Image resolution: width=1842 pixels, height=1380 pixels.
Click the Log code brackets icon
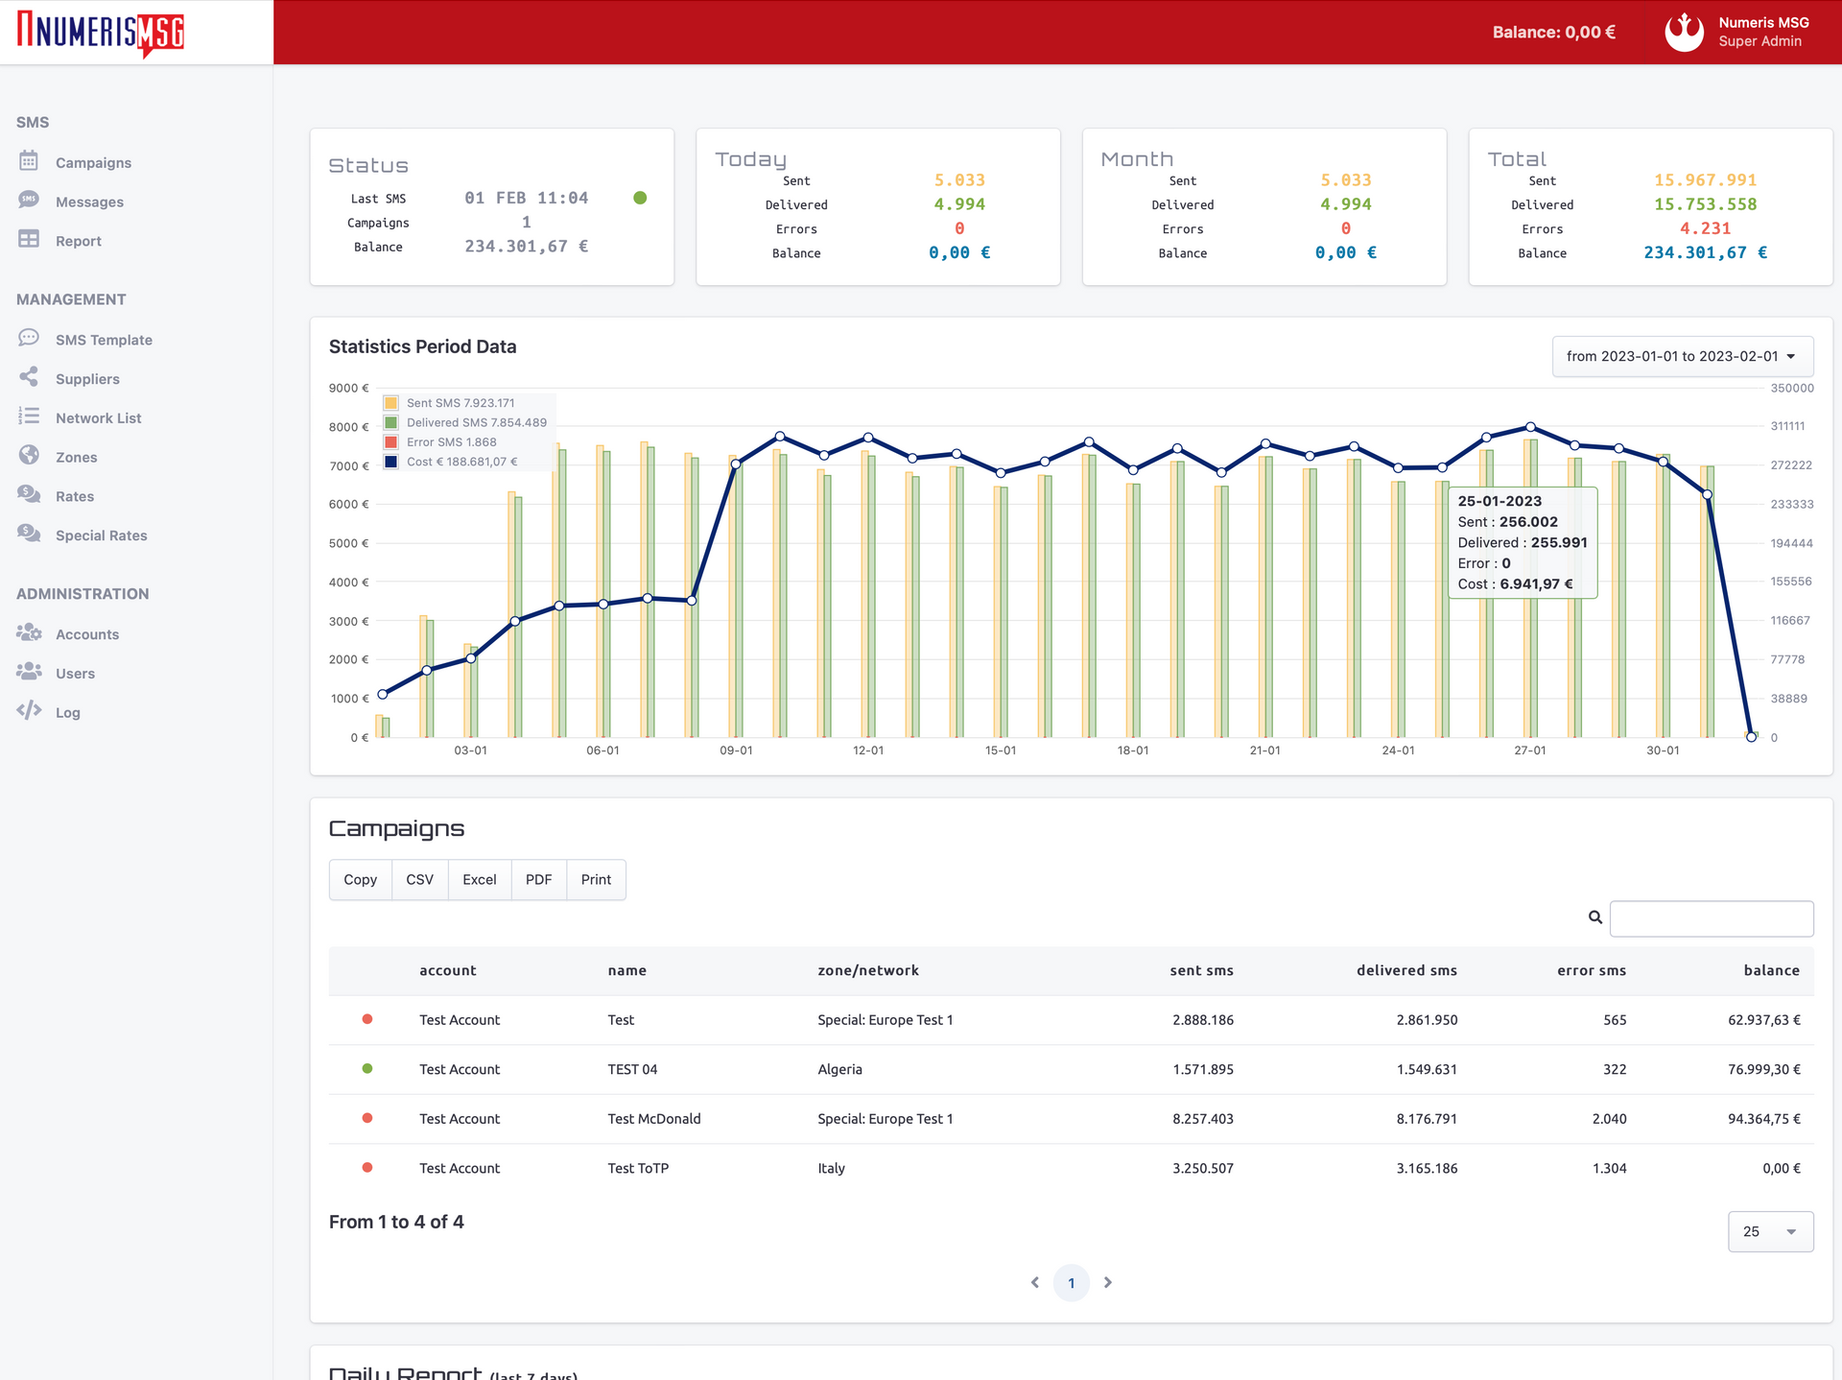click(x=29, y=711)
